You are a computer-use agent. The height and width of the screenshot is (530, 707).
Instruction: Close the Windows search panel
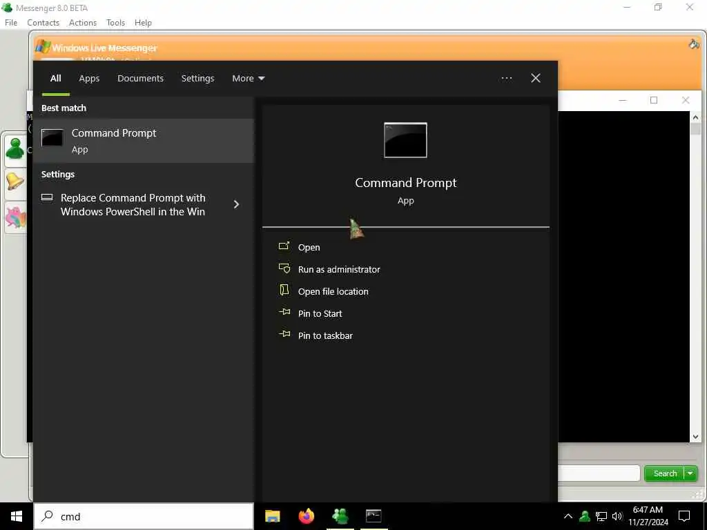[535, 79]
